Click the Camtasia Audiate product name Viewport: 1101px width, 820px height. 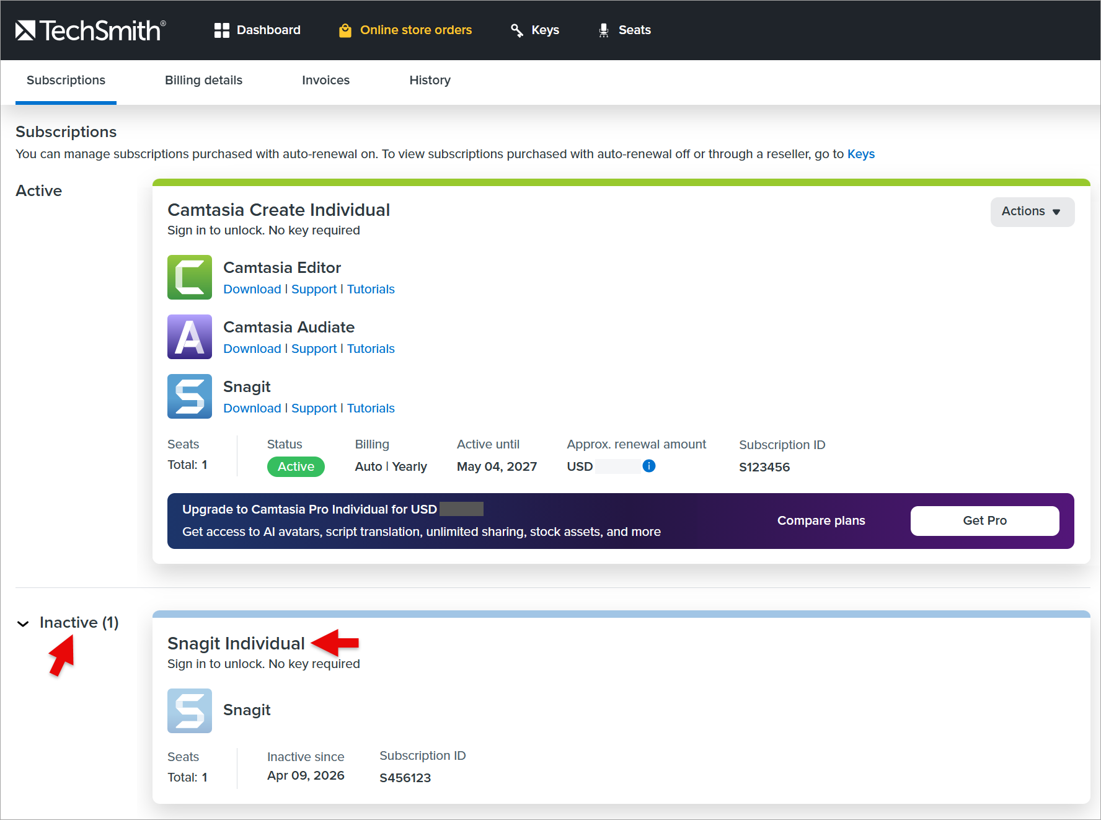(x=289, y=328)
